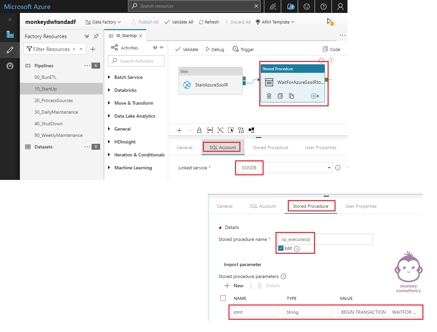This screenshot has height=332, width=437.
Task: Delete the WaitForAzureSsisIR activity using trash icon
Action: pos(269,96)
